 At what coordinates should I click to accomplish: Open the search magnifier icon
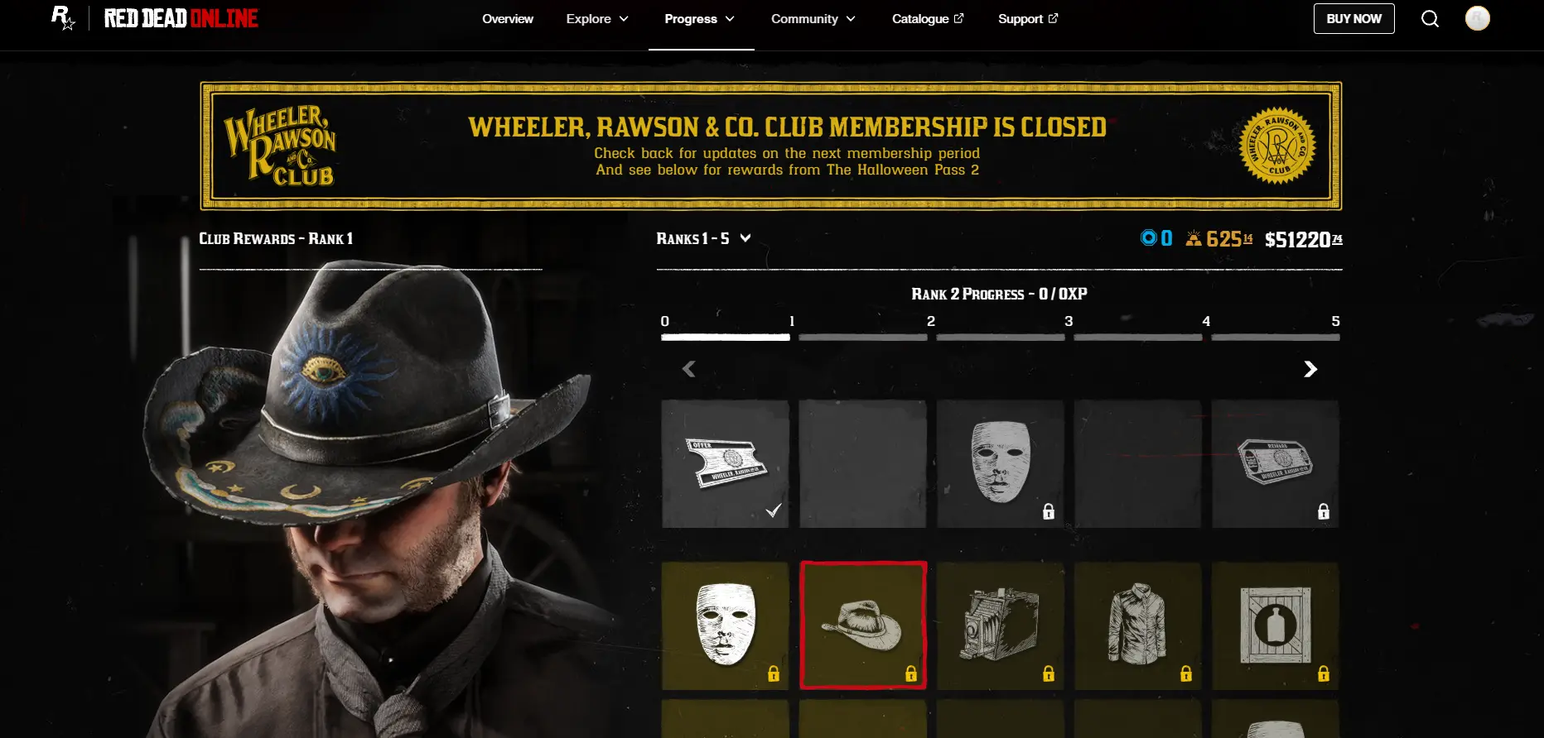(1430, 18)
